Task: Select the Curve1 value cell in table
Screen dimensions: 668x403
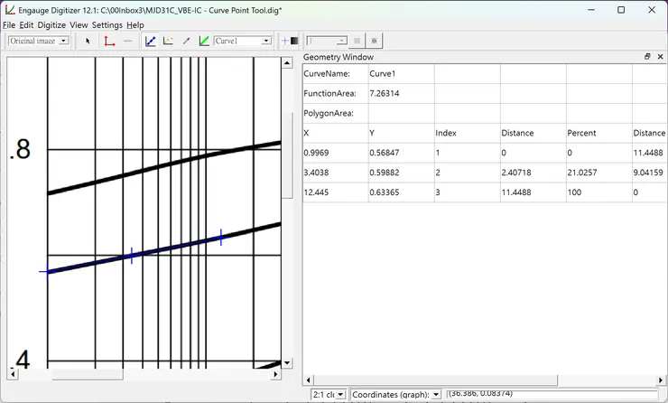Action: 402,73
